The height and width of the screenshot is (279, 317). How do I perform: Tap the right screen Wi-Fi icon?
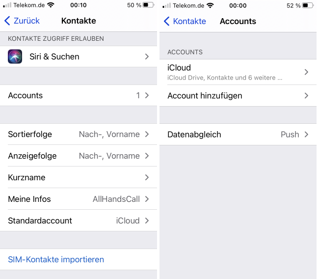tap(211, 5)
